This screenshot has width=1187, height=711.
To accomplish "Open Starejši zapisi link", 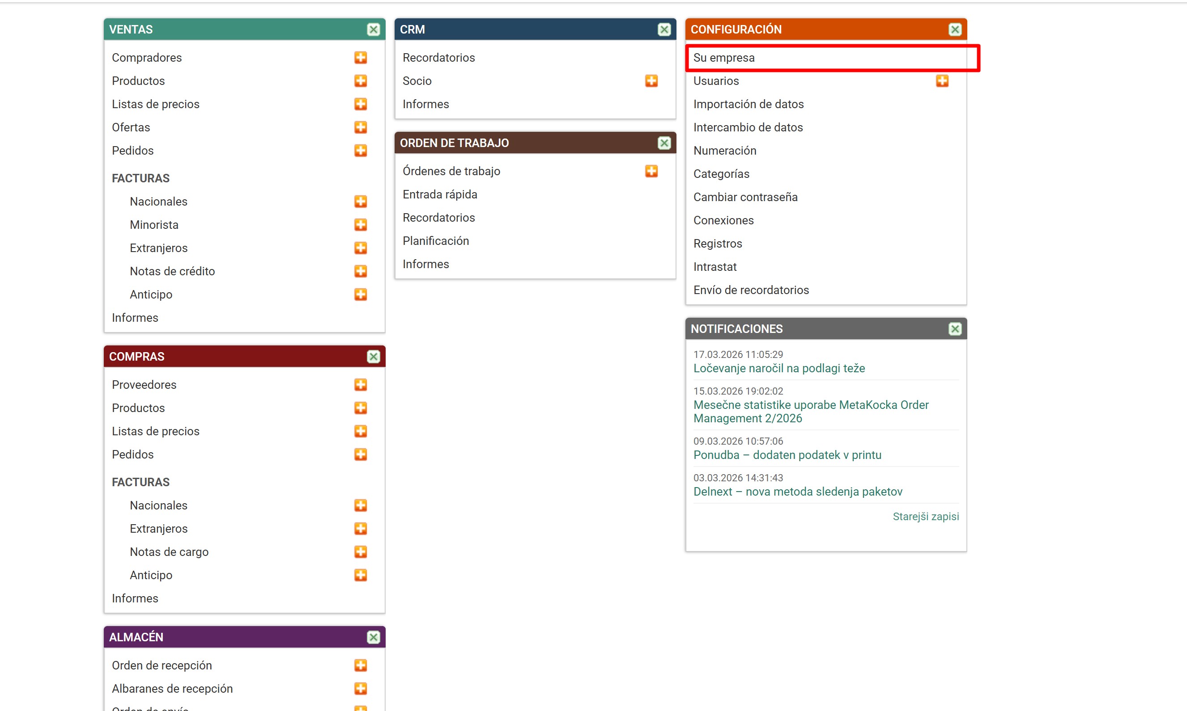I will pos(926,517).
